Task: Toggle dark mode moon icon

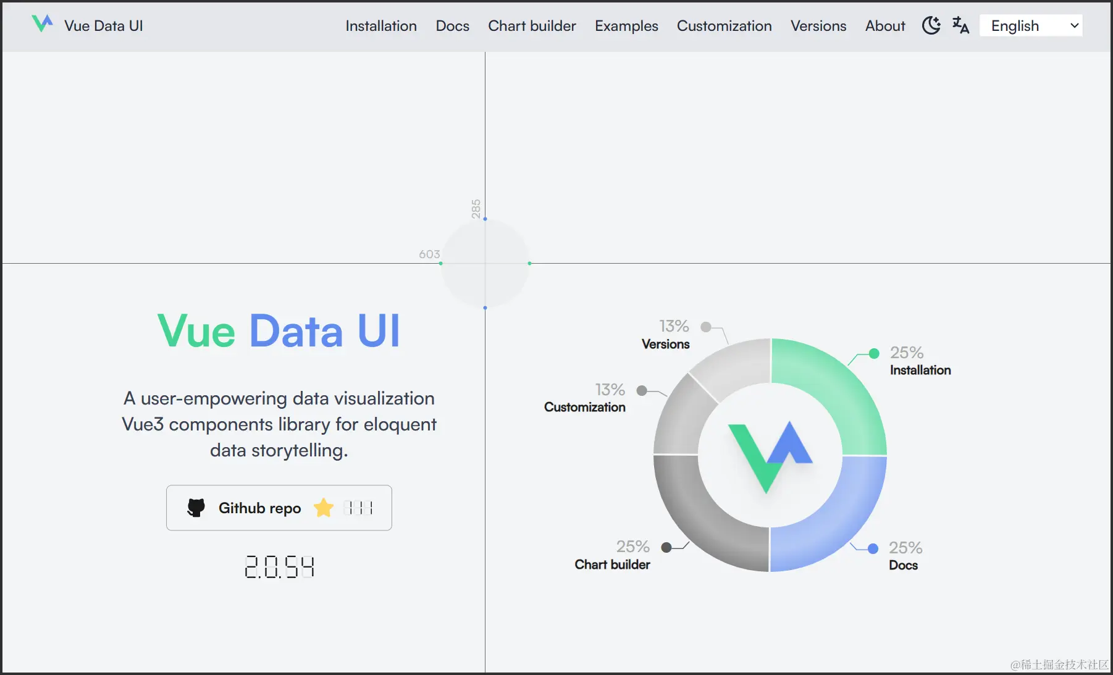Action: pos(931,25)
